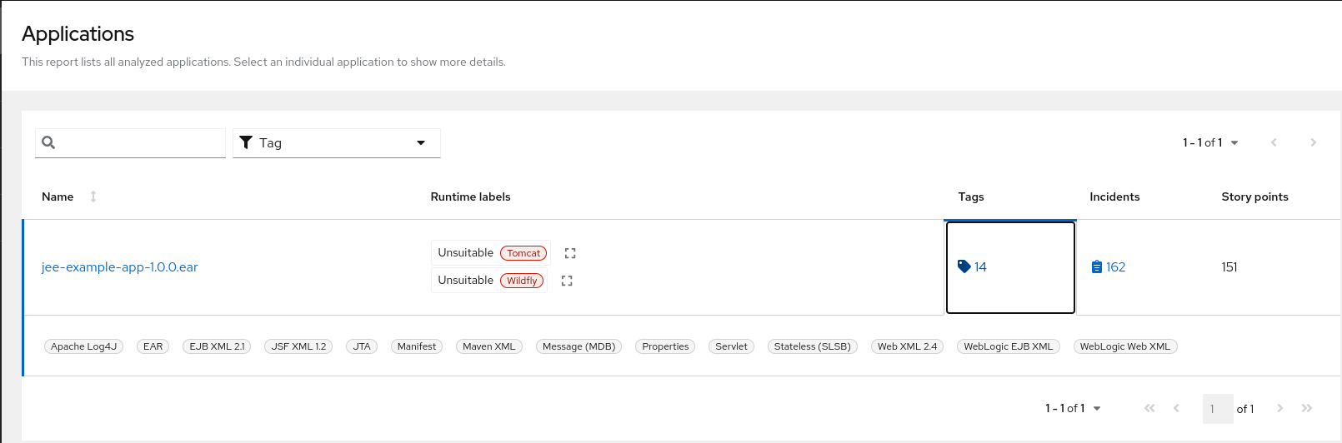The image size is (1342, 443).
Task: Open the top items-per-page dropdown
Action: [1210, 142]
